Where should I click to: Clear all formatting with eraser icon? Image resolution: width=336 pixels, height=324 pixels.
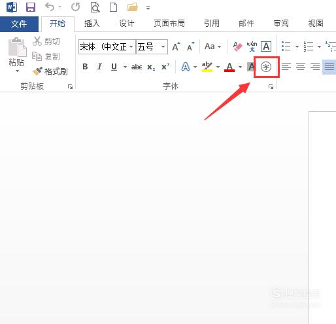(237, 46)
